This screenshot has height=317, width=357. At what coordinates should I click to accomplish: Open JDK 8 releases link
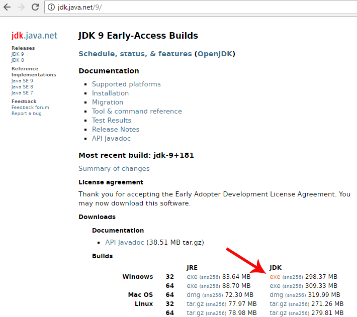coord(18,60)
